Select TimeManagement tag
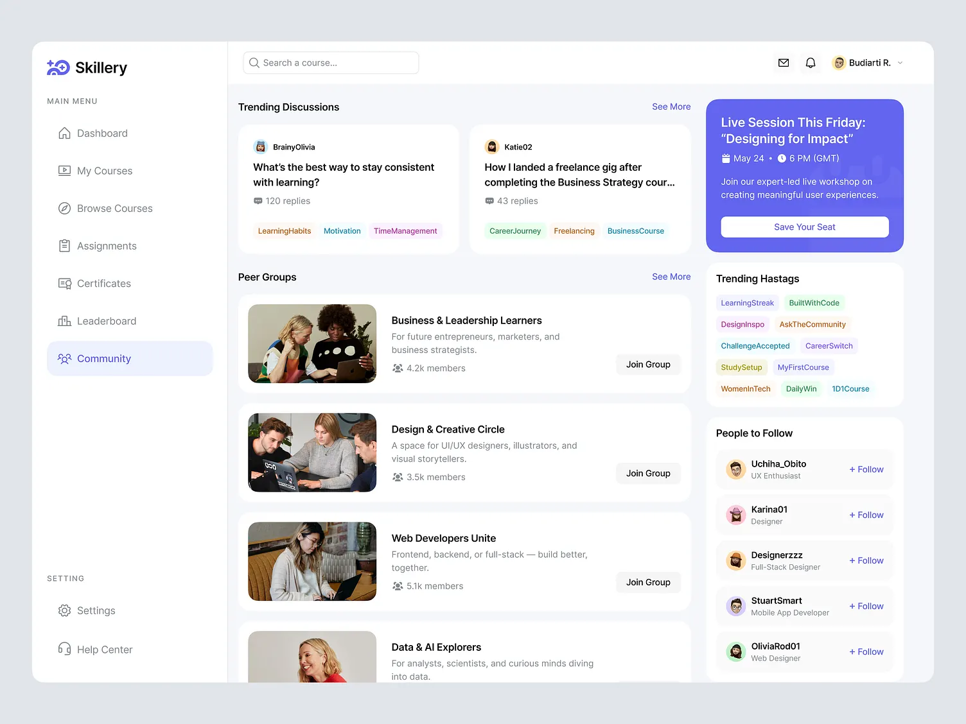This screenshot has height=724, width=966. click(405, 231)
